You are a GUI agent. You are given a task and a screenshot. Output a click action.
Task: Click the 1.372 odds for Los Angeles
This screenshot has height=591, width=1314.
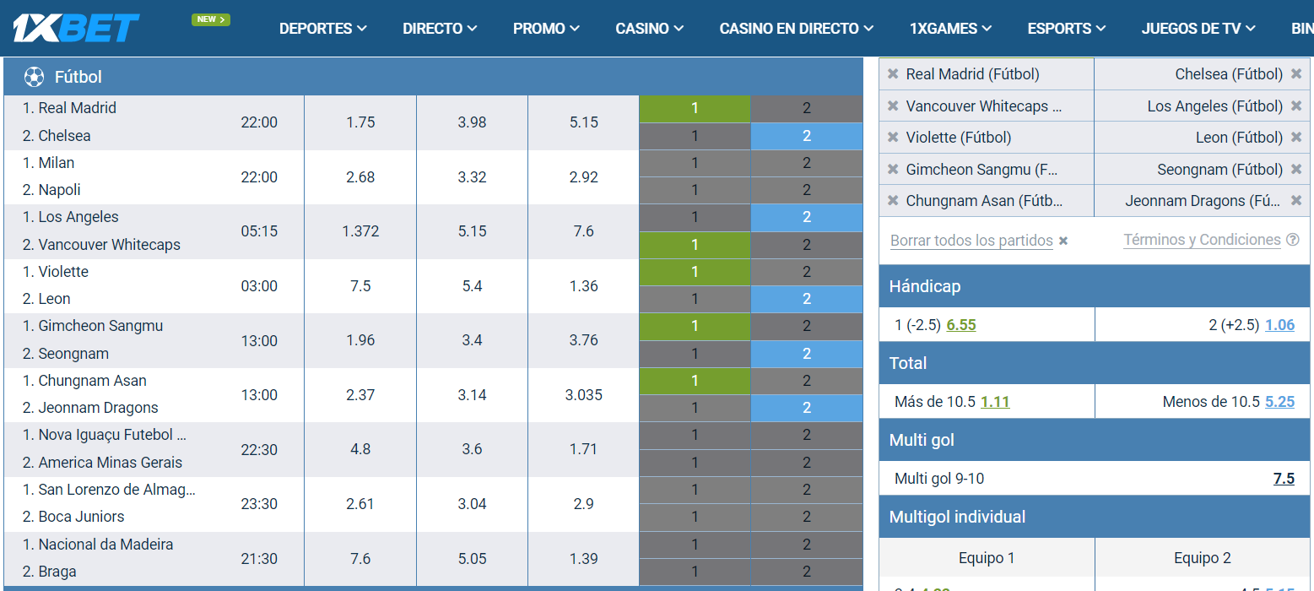click(x=360, y=231)
